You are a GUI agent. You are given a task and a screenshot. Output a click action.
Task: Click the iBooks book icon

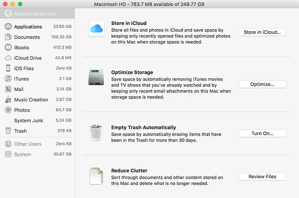click(8, 47)
